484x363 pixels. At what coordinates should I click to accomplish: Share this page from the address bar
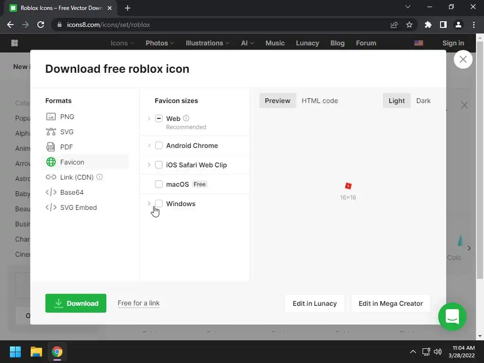point(394,25)
